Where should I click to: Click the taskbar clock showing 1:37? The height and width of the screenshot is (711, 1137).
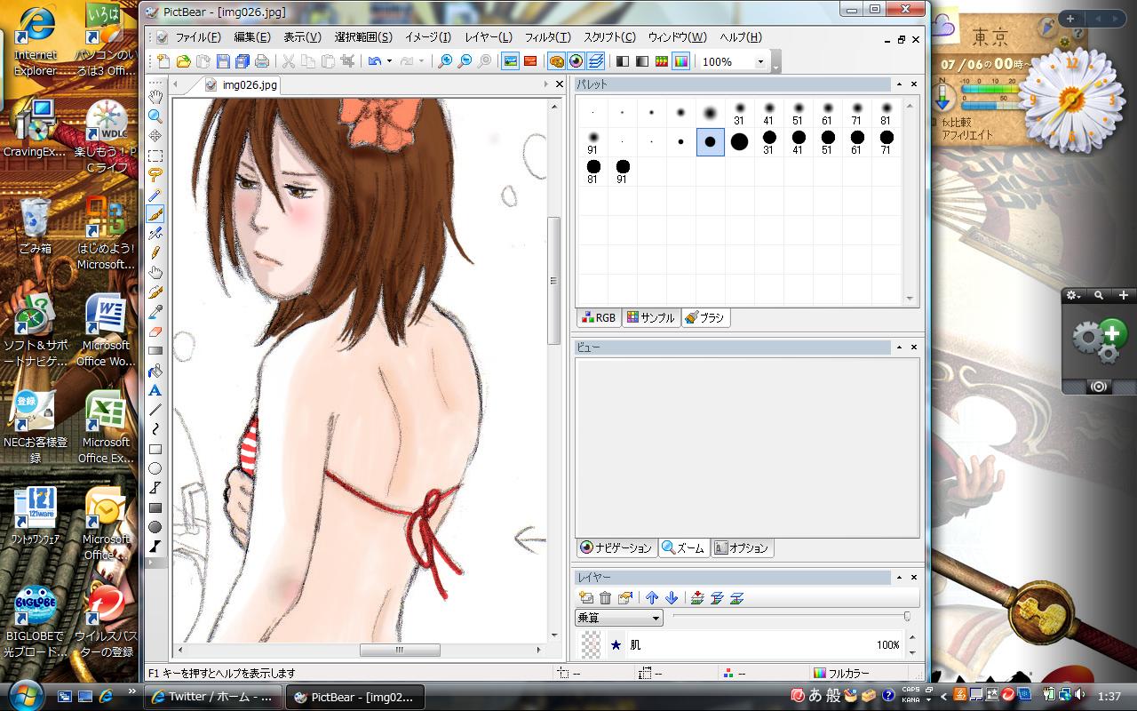click(x=1109, y=697)
